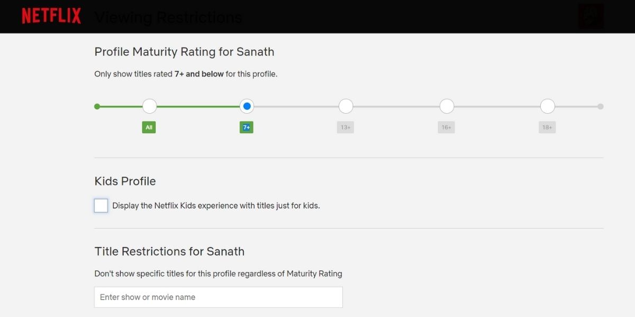The height and width of the screenshot is (317, 635).
Task: Select the 7+ rating slider dot
Action: 247,106
